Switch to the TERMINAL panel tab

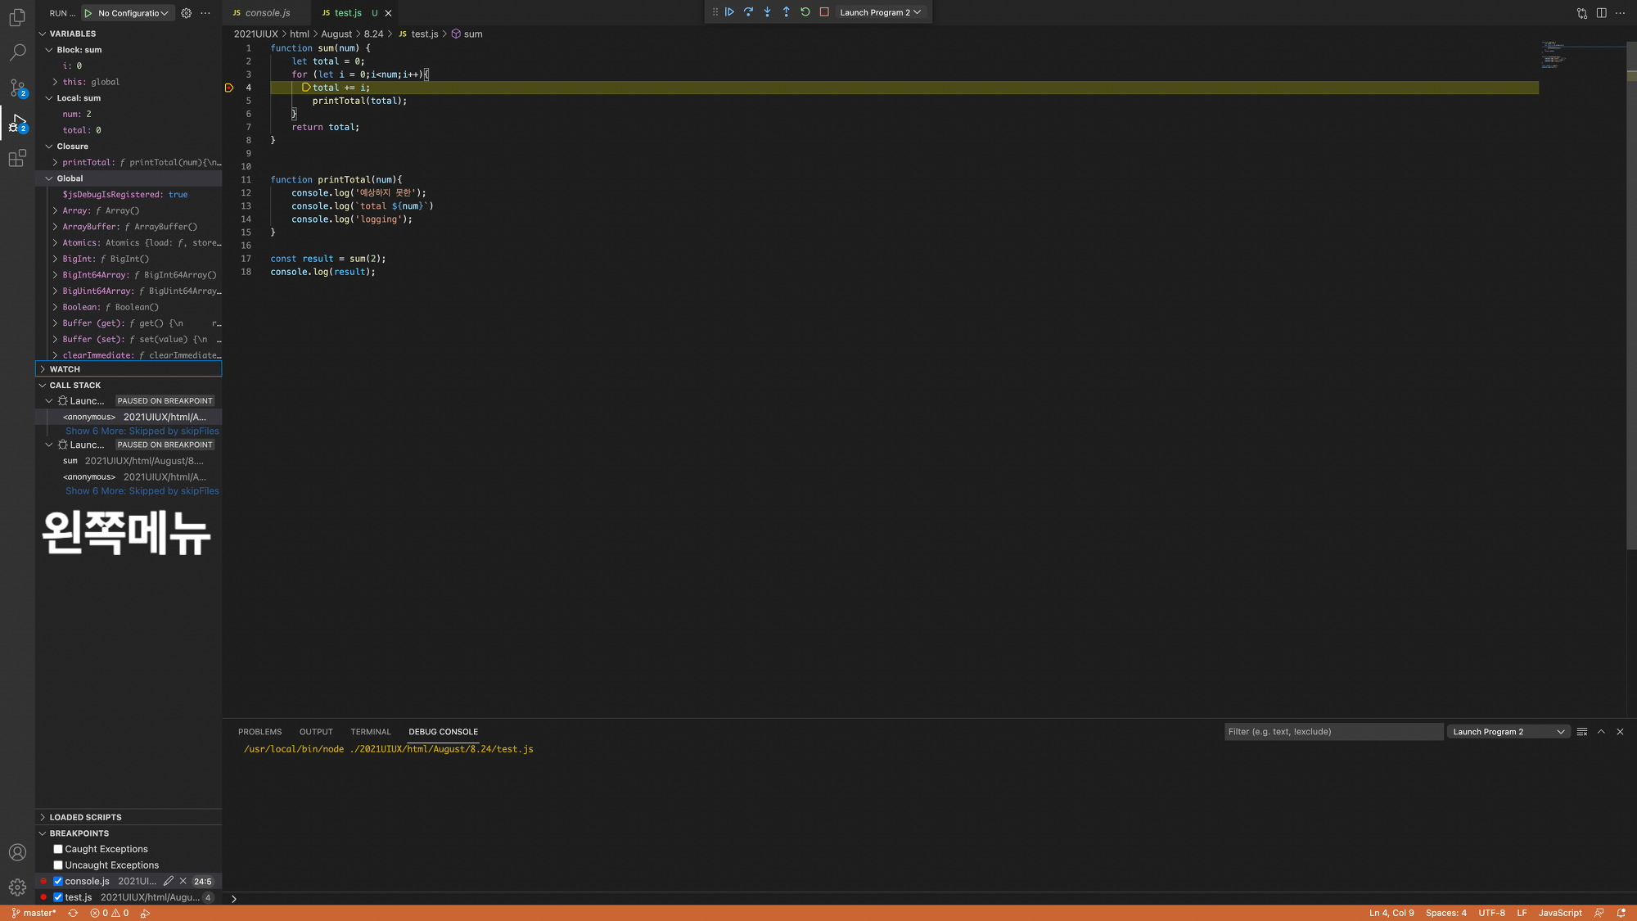click(370, 732)
